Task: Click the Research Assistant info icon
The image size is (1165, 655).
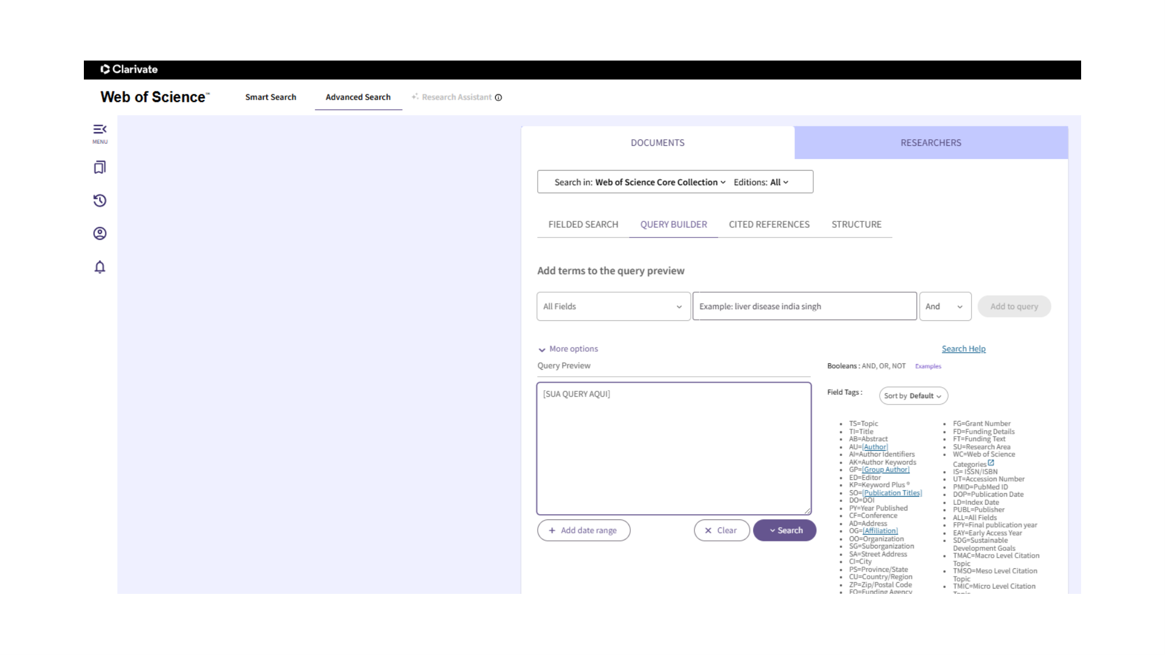Action: click(x=499, y=97)
